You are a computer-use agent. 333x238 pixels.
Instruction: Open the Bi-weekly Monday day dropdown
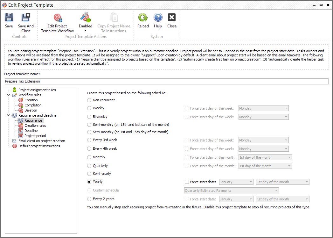pos(264,117)
